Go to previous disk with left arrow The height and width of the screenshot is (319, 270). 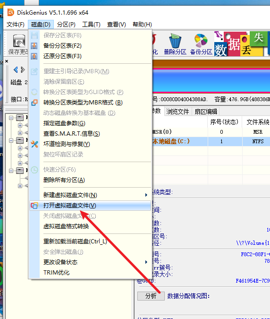16,70
